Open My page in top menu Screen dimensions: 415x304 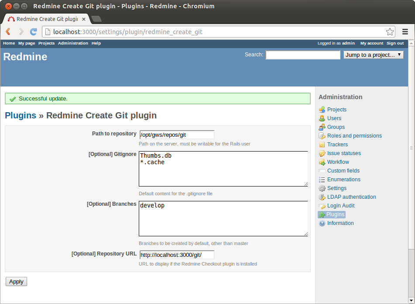[x=27, y=43]
